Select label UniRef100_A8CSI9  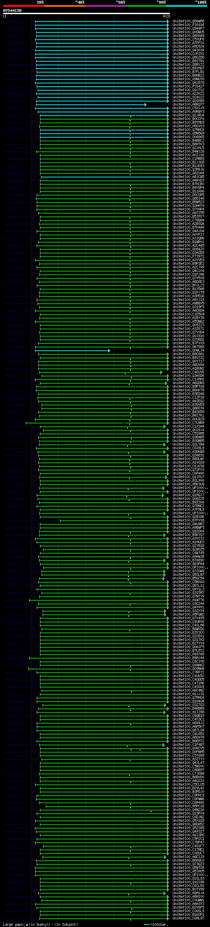[x=188, y=857]
